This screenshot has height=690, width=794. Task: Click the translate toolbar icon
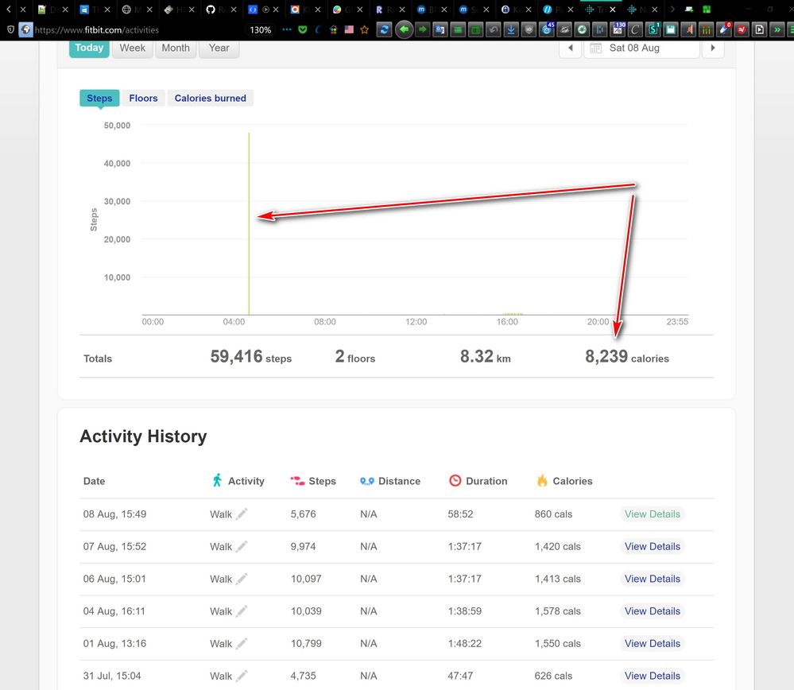click(440, 30)
